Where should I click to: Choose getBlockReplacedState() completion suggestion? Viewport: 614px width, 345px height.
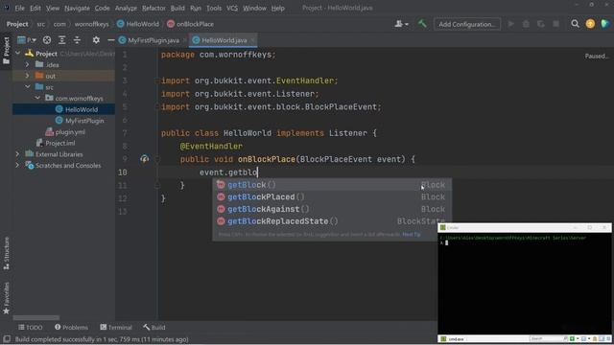[332, 221]
